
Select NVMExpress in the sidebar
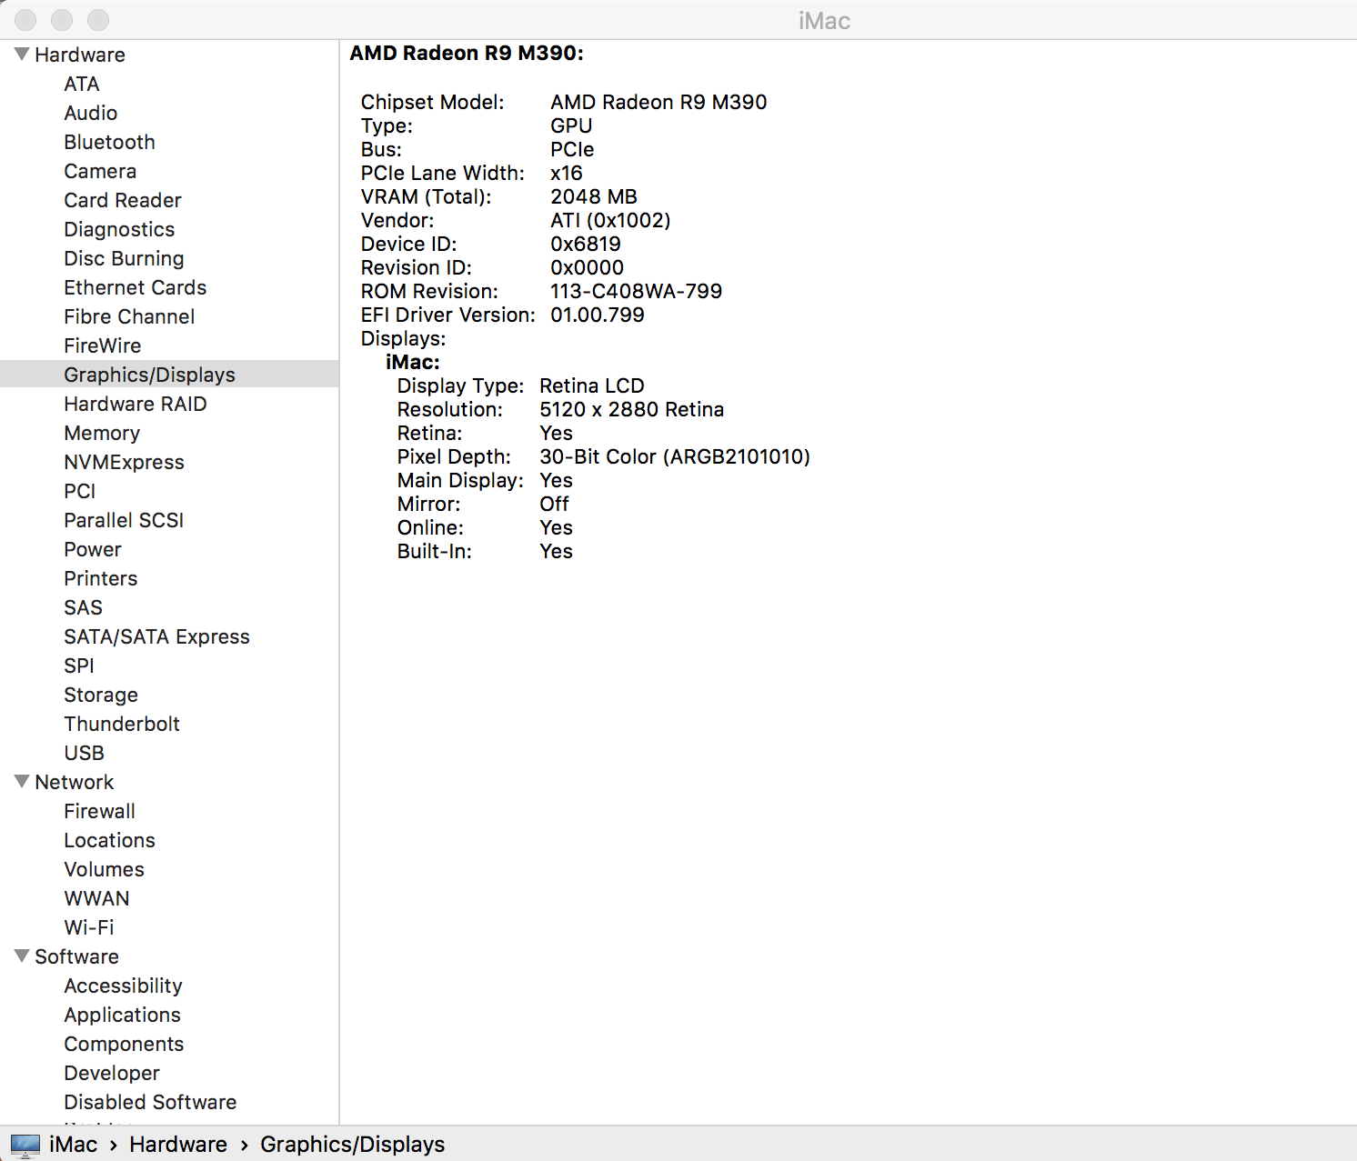[125, 462]
